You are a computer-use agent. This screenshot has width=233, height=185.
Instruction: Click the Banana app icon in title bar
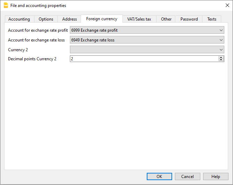(6, 6)
